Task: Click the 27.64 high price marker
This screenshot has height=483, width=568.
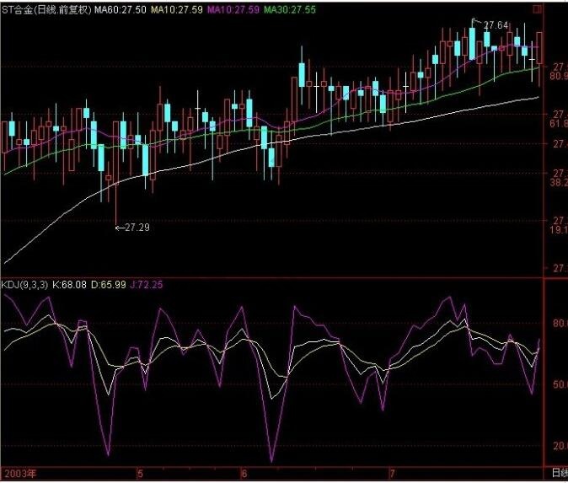Action: tap(496, 25)
